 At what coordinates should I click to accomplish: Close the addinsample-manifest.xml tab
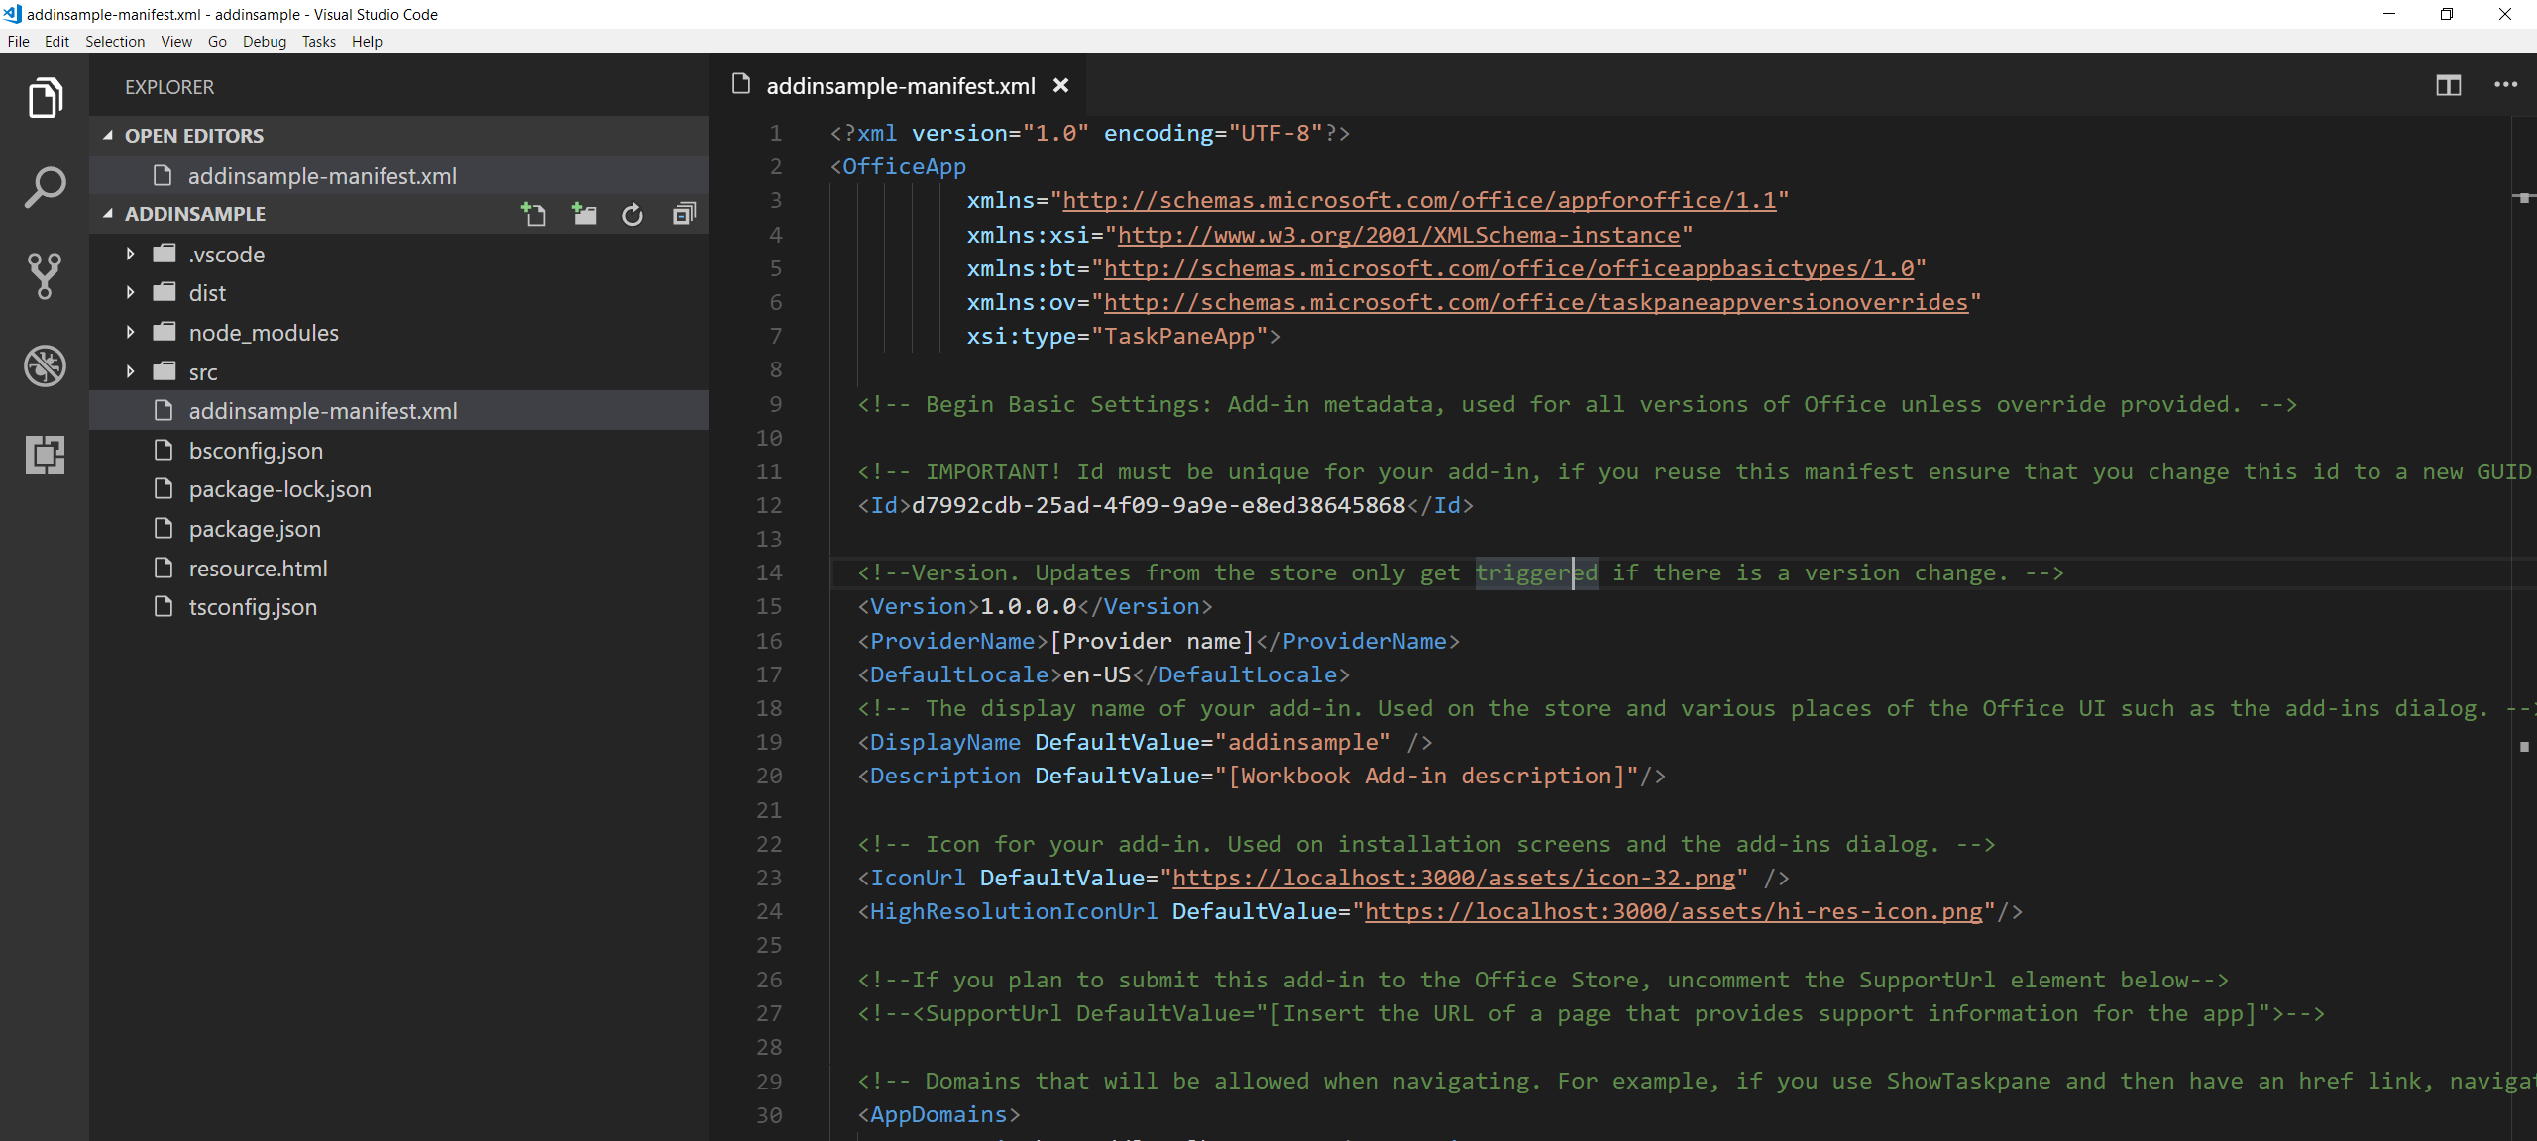(1060, 86)
